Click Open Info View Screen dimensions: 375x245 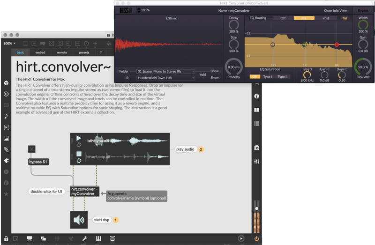pos(335,10)
